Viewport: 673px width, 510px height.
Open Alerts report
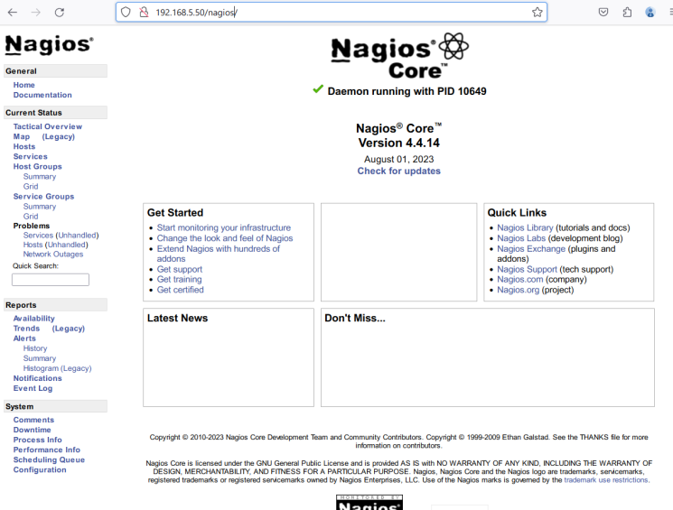24,338
